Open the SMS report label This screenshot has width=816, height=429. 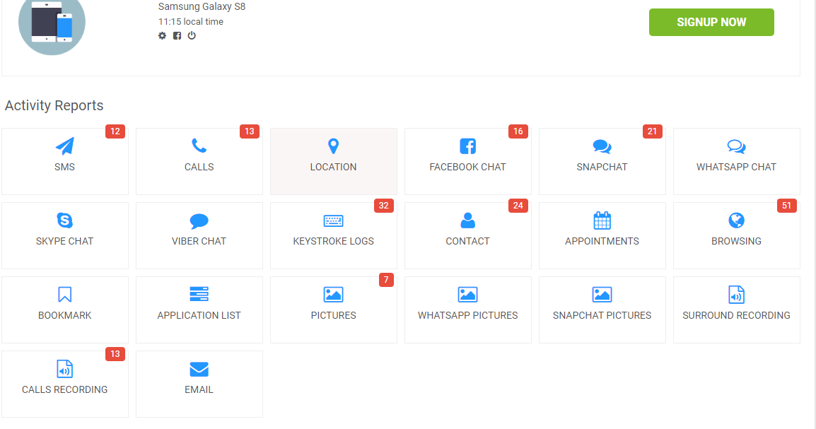[x=64, y=167]
